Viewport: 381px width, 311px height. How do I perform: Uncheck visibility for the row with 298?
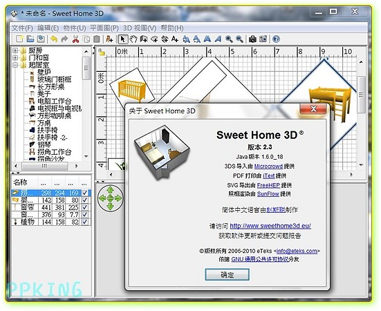pos(84,193)
